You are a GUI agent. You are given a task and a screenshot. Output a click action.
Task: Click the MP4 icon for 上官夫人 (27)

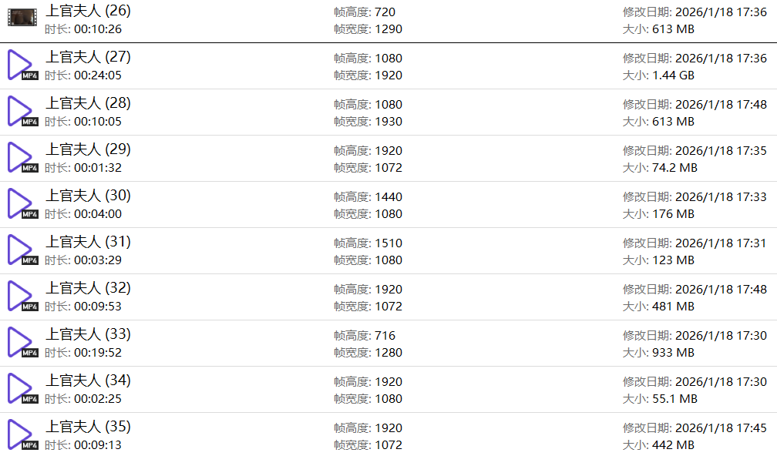click(x=21, y=65)
